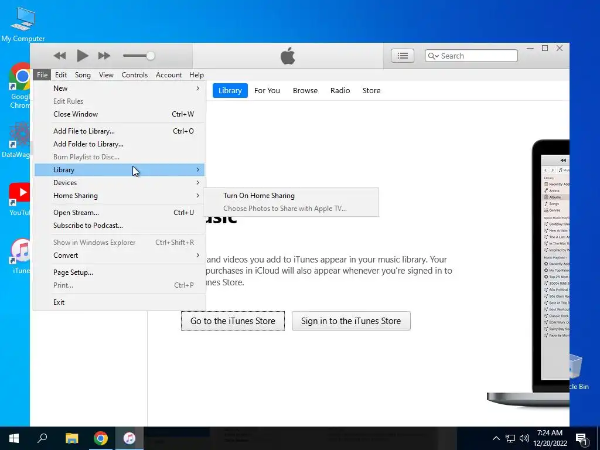Choose Subscribe to Podcast…
The height and width of the screenshot is (450, 600).
pos(120,226)
